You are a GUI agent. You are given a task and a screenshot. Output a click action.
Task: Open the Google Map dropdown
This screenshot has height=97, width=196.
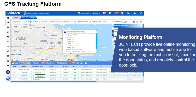(17, 22)
